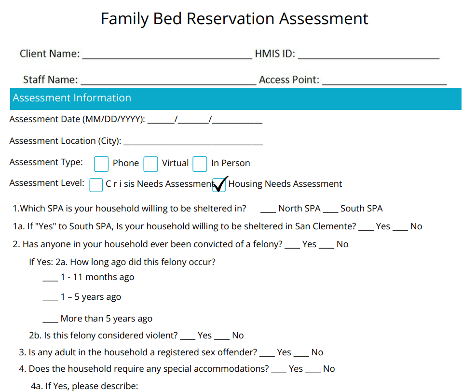Click the year blank of Assessment Date
This screenshot has width=476, height=392.
pyautogui.click(x=237, y=120)
